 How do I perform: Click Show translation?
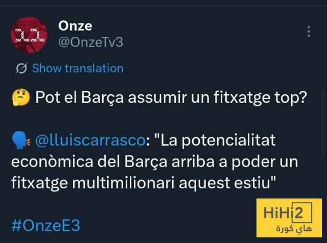point(77,68)
